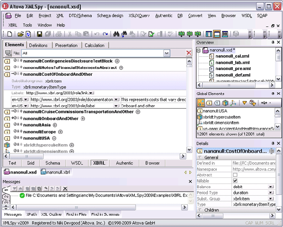Open the XPath tab in Messages
Screen dimensions: 283x227
pos(32,214)
